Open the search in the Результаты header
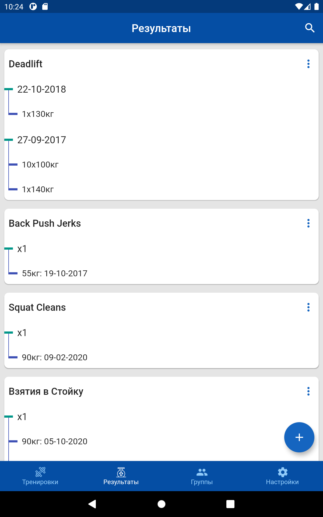323x517 pixels. pyautogui.click(x=310, y=28)
